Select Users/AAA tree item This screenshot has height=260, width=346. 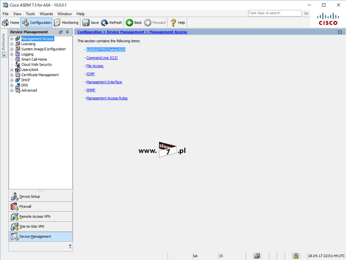click(30, 70)
